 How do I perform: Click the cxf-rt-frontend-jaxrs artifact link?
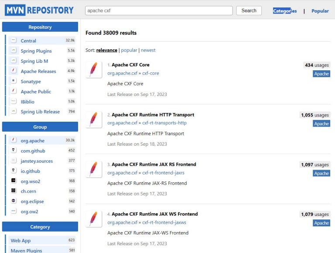click(163, 173)
